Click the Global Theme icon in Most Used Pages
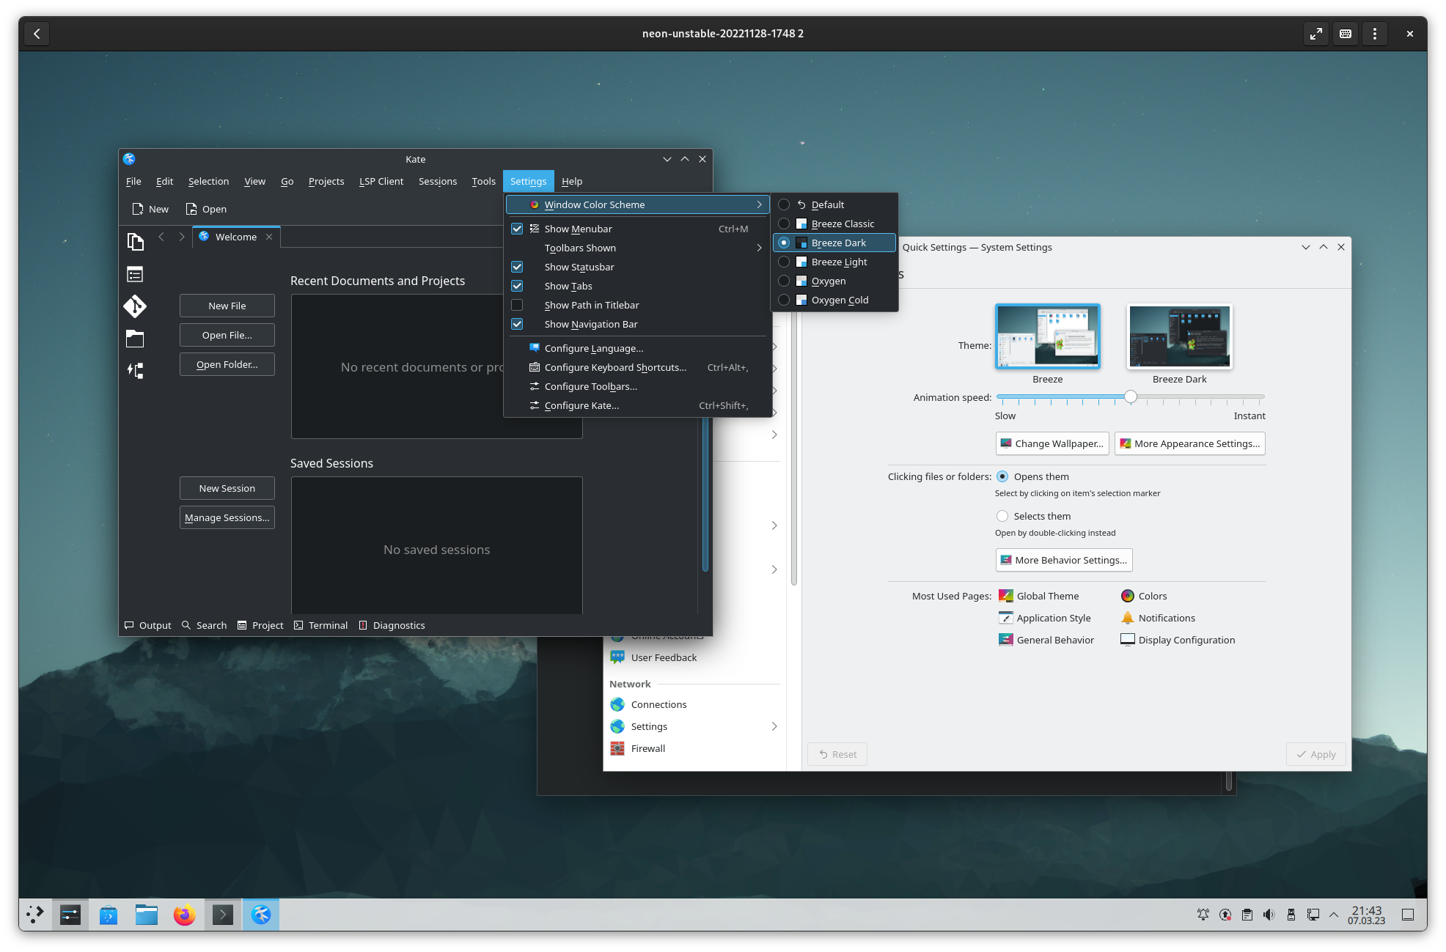 [1006, 596]
